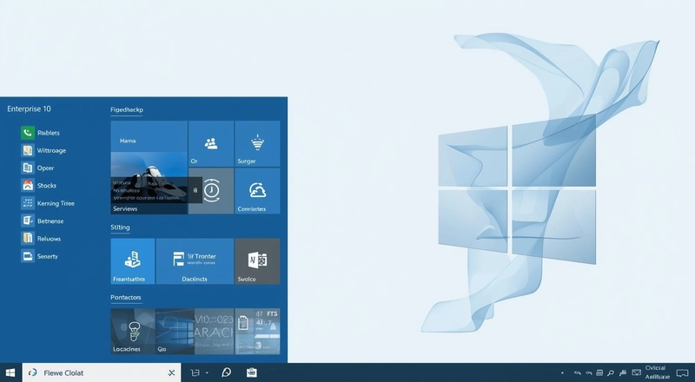
Task: Expand the arrow beside Task View
Action: [x=207, y=373]
